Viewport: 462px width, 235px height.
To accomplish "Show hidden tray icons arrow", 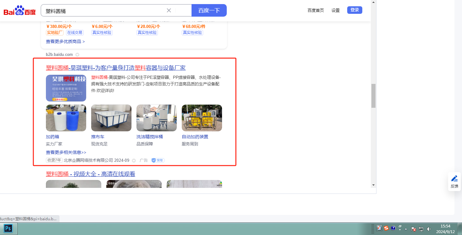I will 406,229.
